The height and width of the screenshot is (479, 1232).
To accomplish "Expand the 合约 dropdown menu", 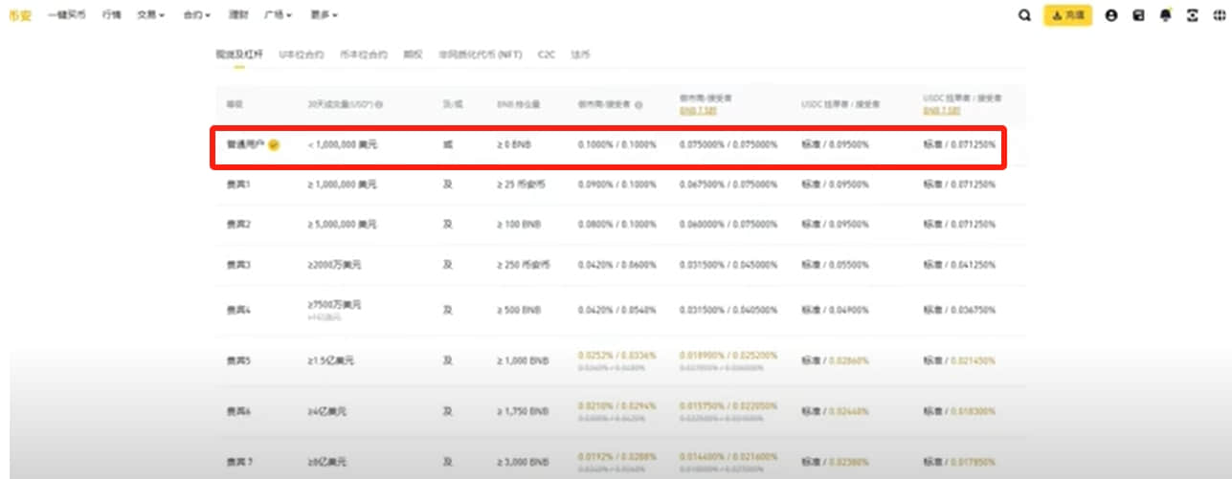I will 197,15.
